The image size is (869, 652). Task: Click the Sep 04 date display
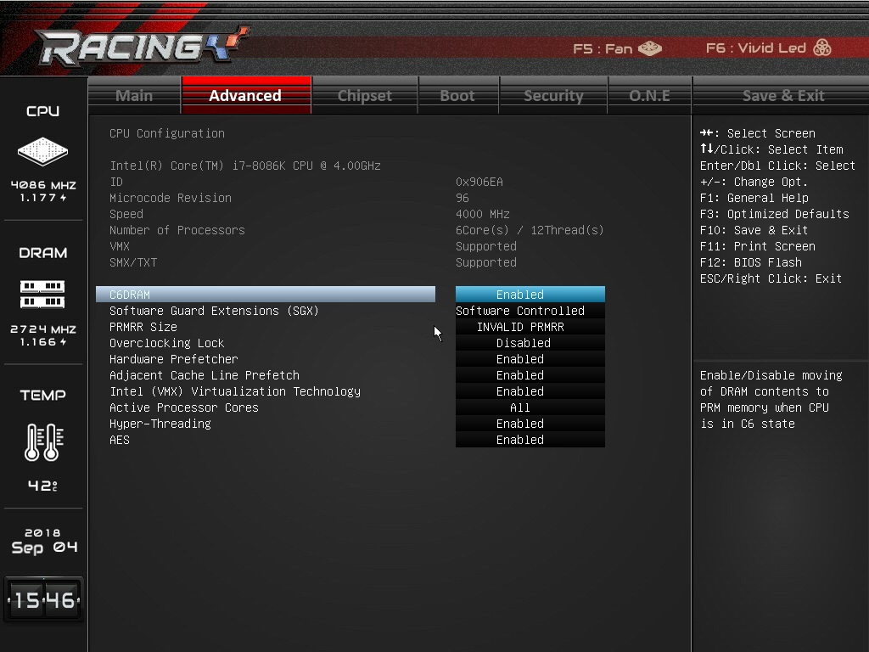43,542
